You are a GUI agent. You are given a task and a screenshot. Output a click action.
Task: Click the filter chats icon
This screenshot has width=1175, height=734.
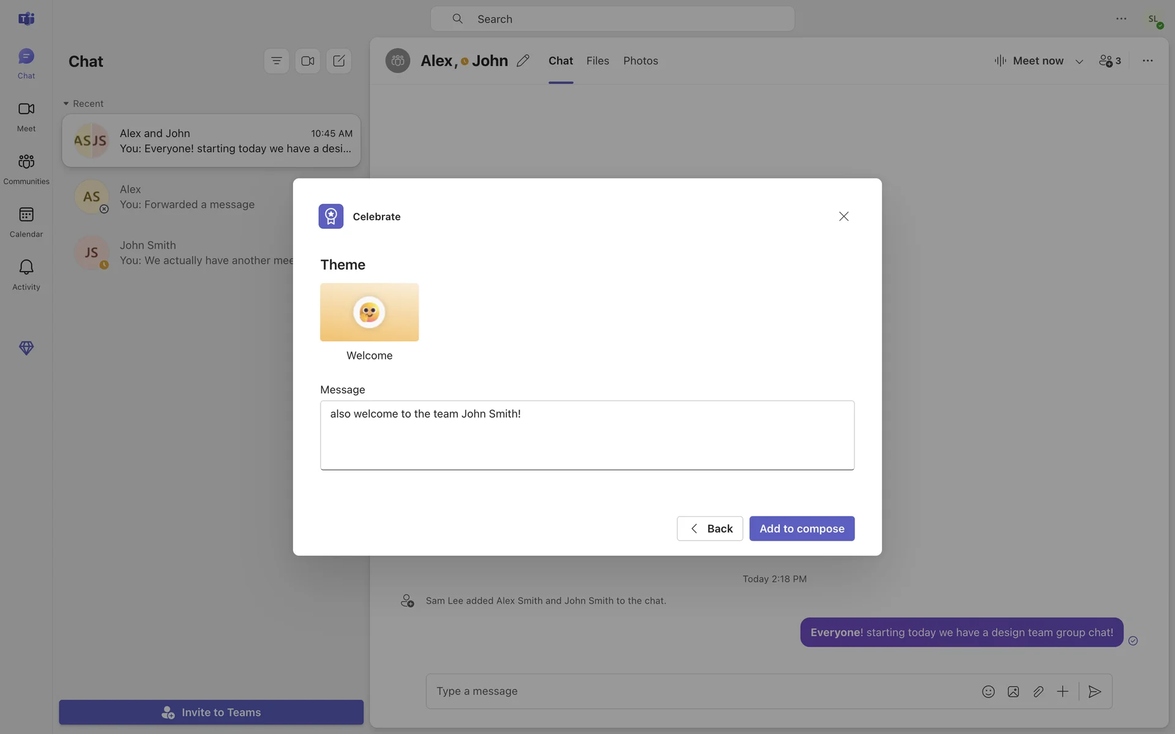pos(277,61)
